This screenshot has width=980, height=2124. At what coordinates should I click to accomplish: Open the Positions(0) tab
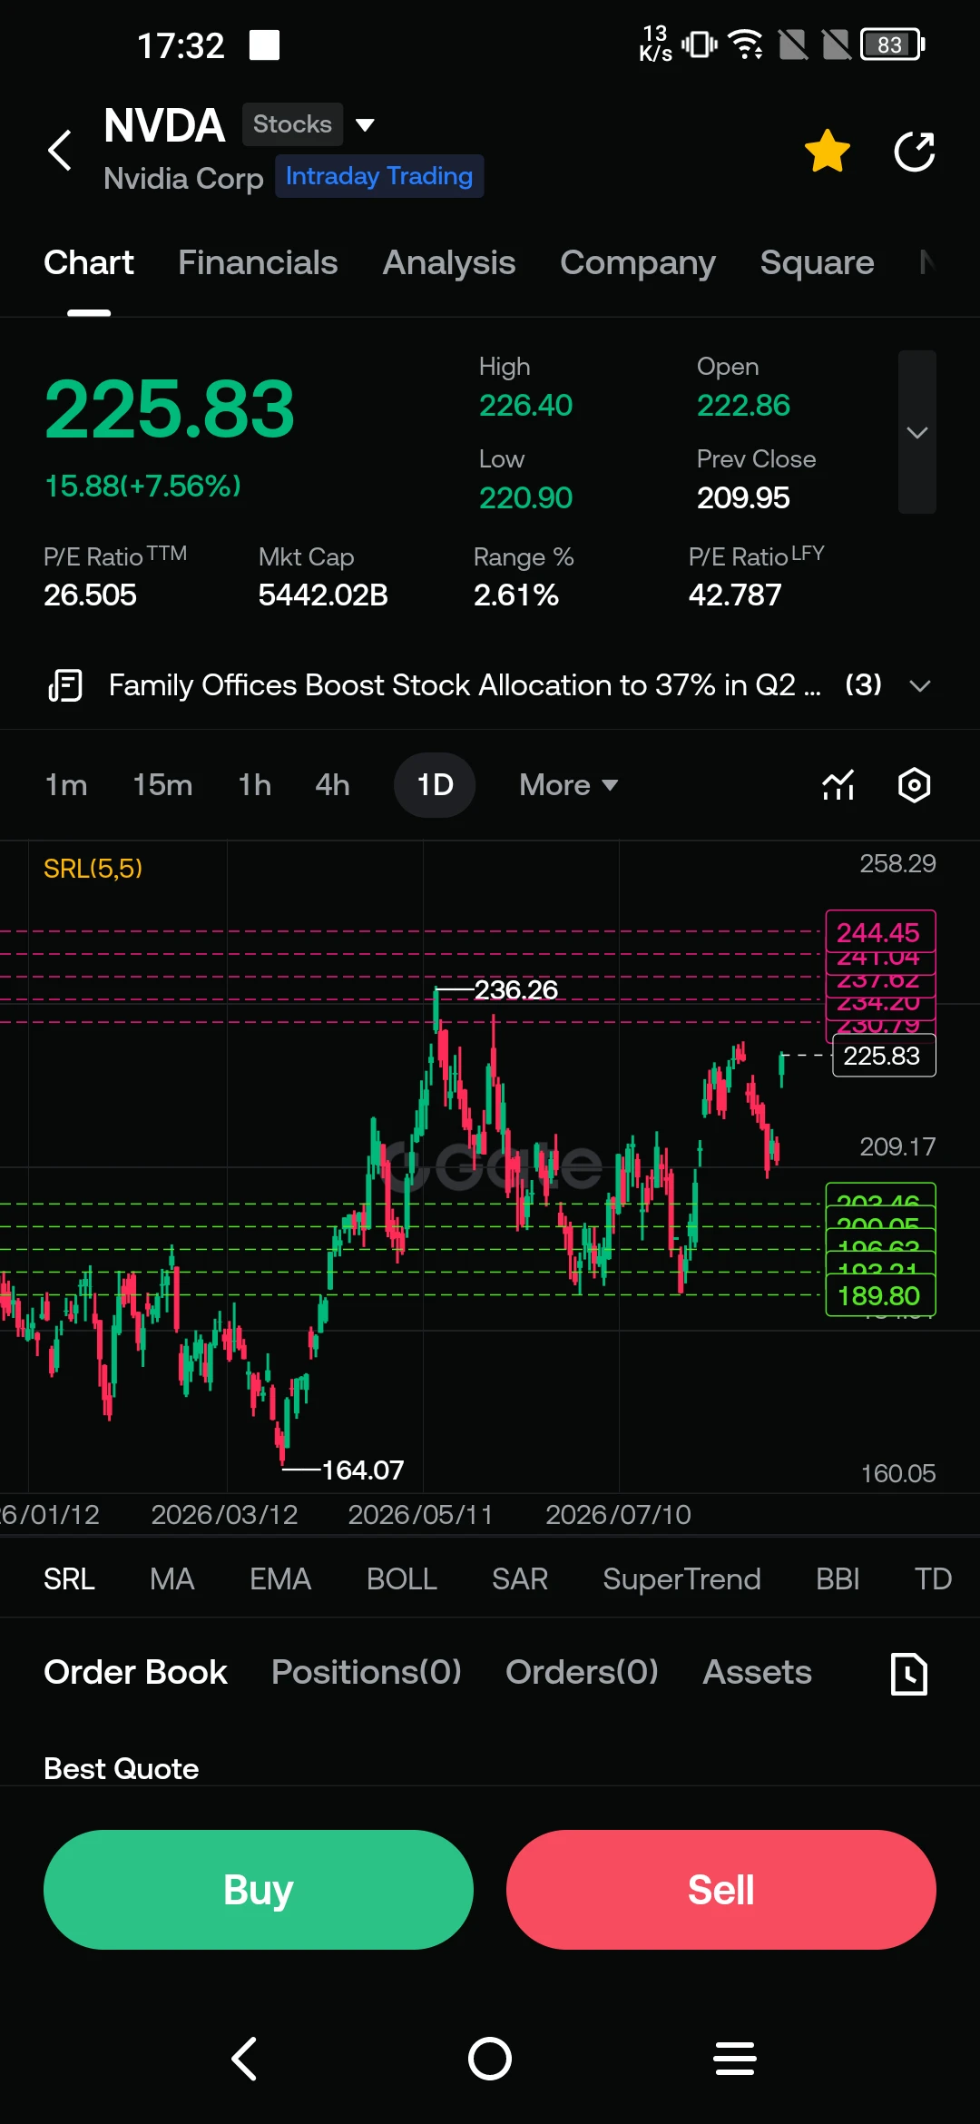[x=367, y=1672]
